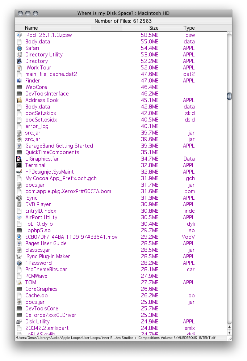The image size is (247, 361).
Task: Click the ipsw type cell
Action: [190, 35]
